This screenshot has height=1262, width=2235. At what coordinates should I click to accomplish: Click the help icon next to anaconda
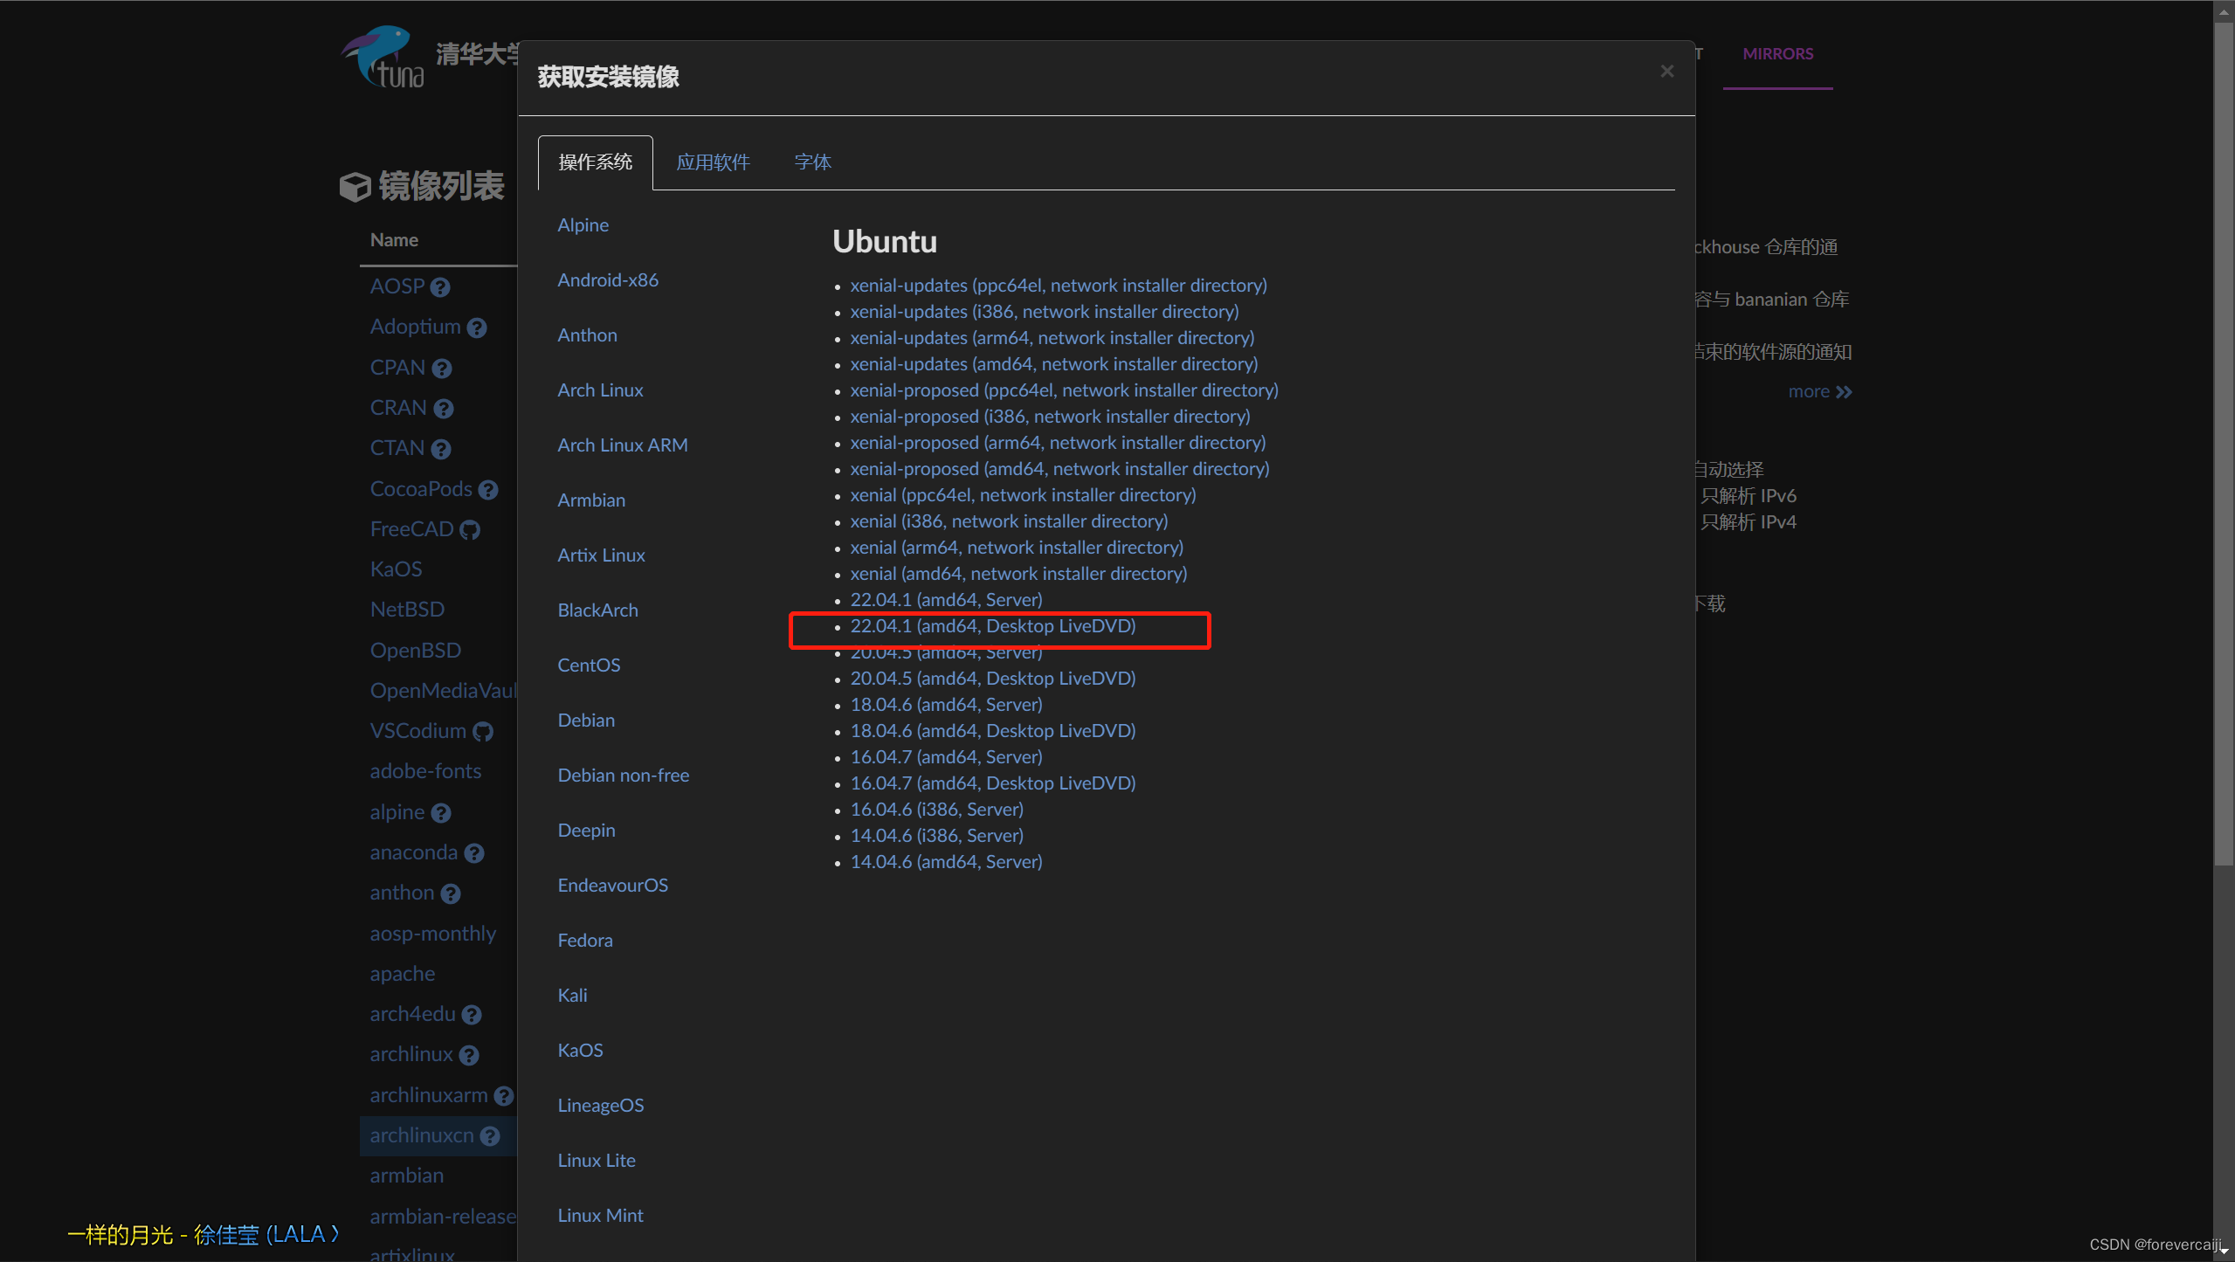(474, 853)
